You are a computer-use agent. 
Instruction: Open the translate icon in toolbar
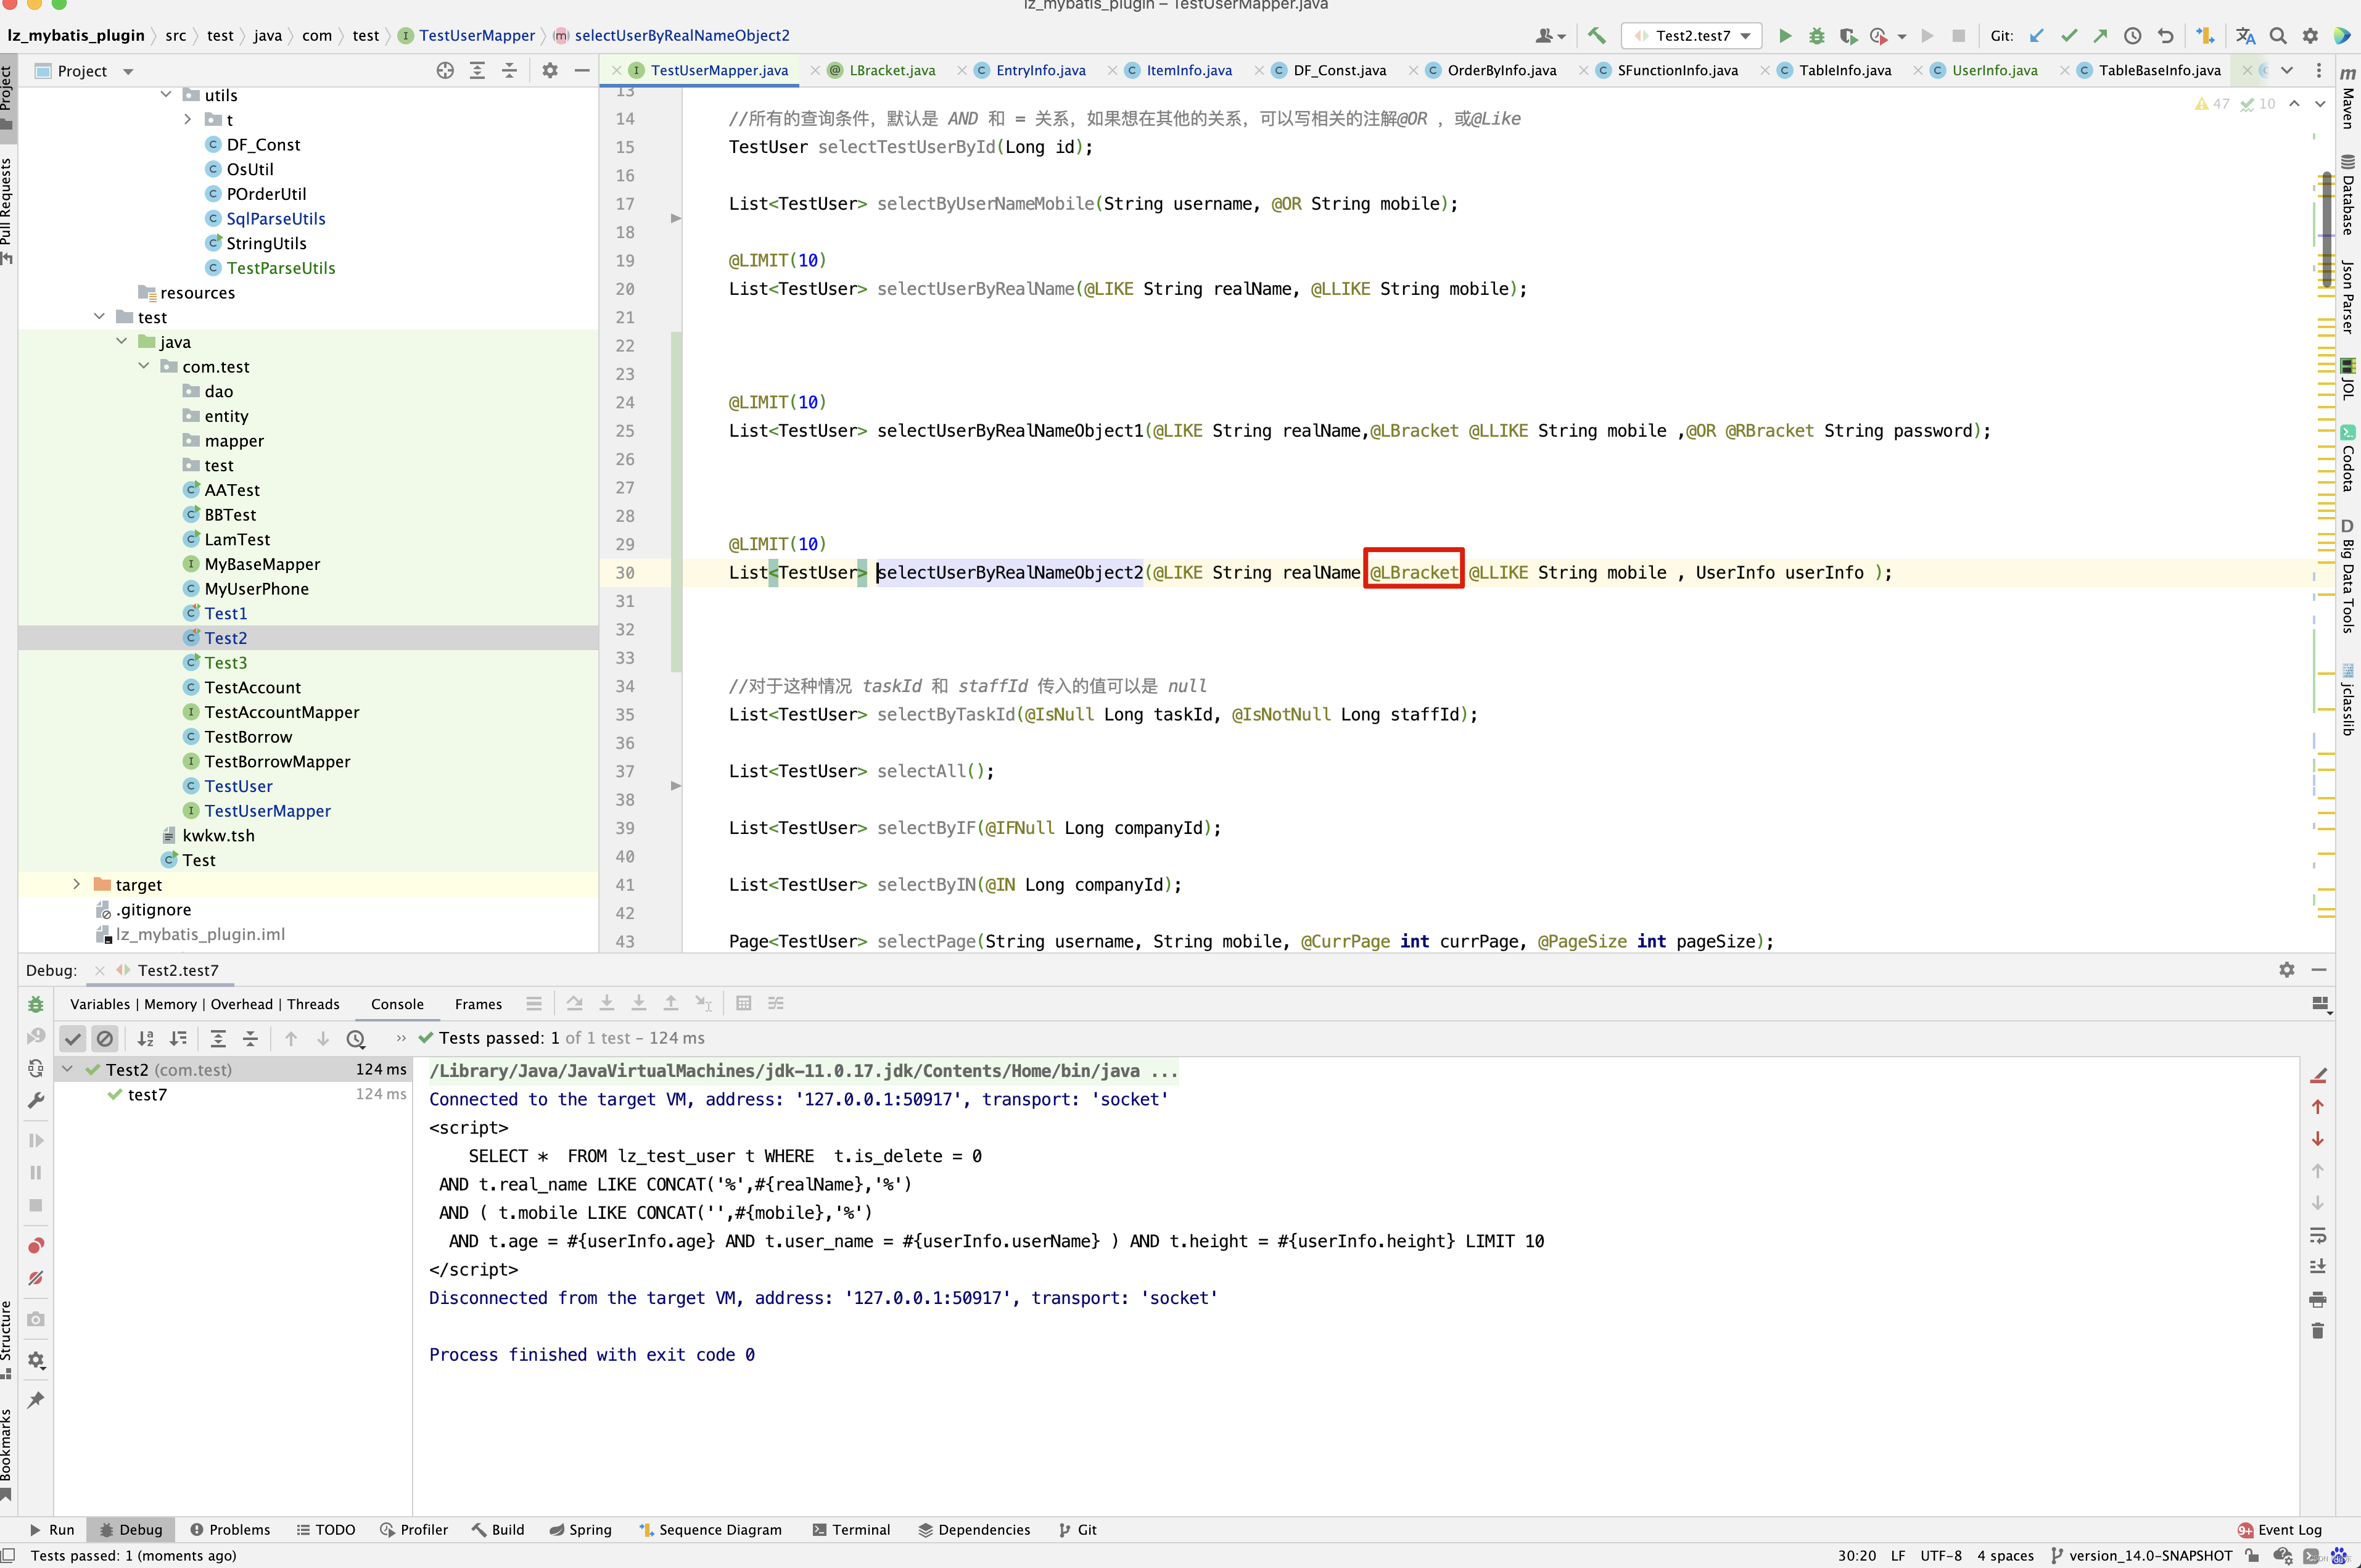[2245, 36]
